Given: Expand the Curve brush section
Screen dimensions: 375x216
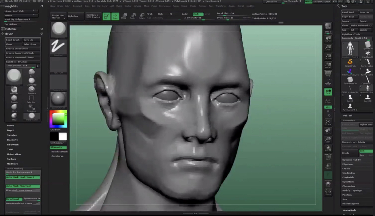Looking at the screenshot, I should pyautogui.click(x=11, y=126).
